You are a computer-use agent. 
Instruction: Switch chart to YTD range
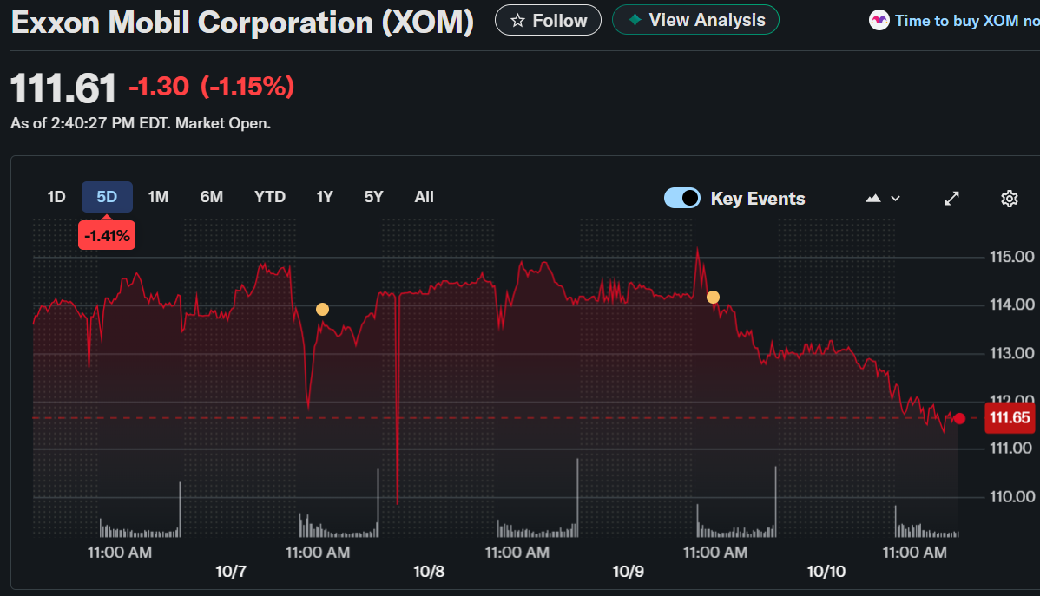(270, 197)
